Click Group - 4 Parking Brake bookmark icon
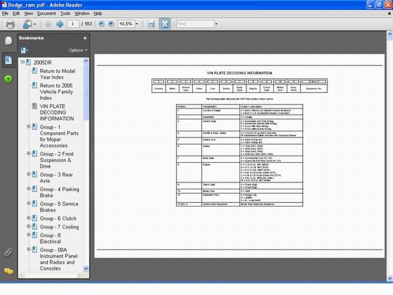Image resolution: width=393 pixels, height=295 pixels. coord(35,189)
